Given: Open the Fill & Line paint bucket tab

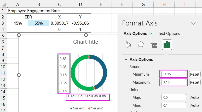Looking at the screenshot, I should pos(128,45).
